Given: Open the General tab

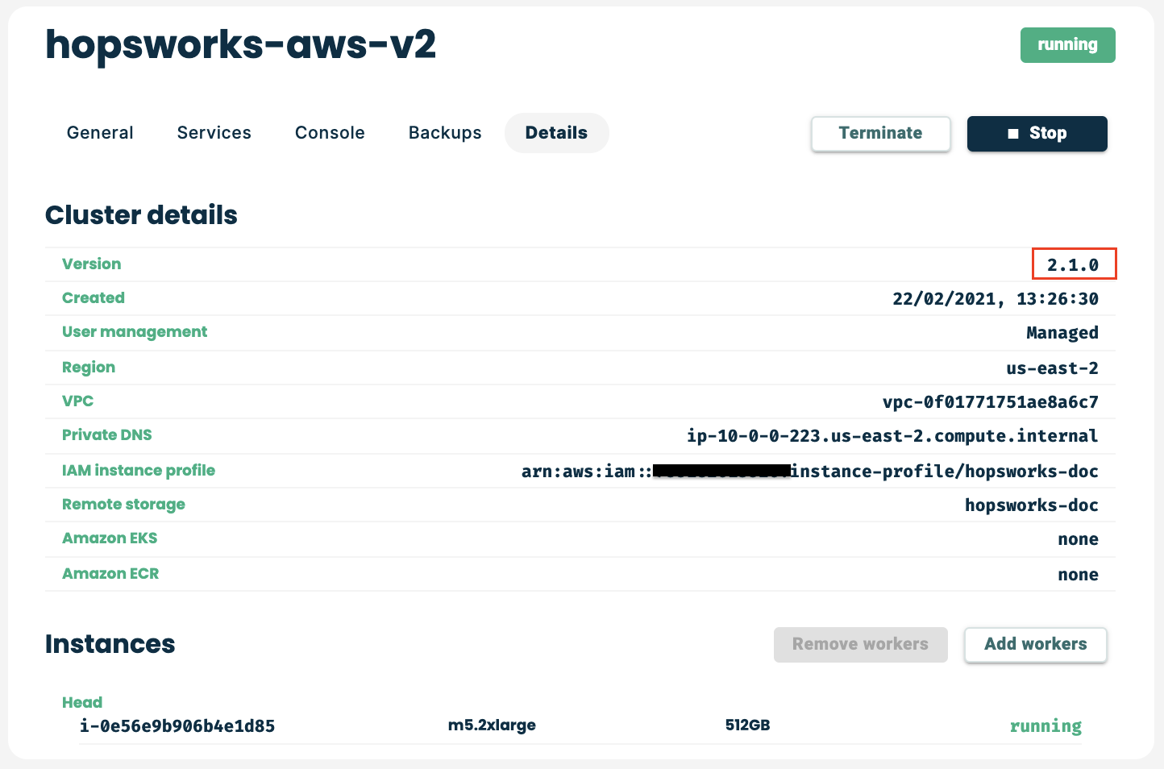Looking at the screenshot, I should coord(100,133).
